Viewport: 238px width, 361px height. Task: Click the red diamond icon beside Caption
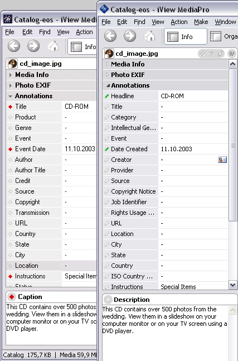tap(12, 297)
